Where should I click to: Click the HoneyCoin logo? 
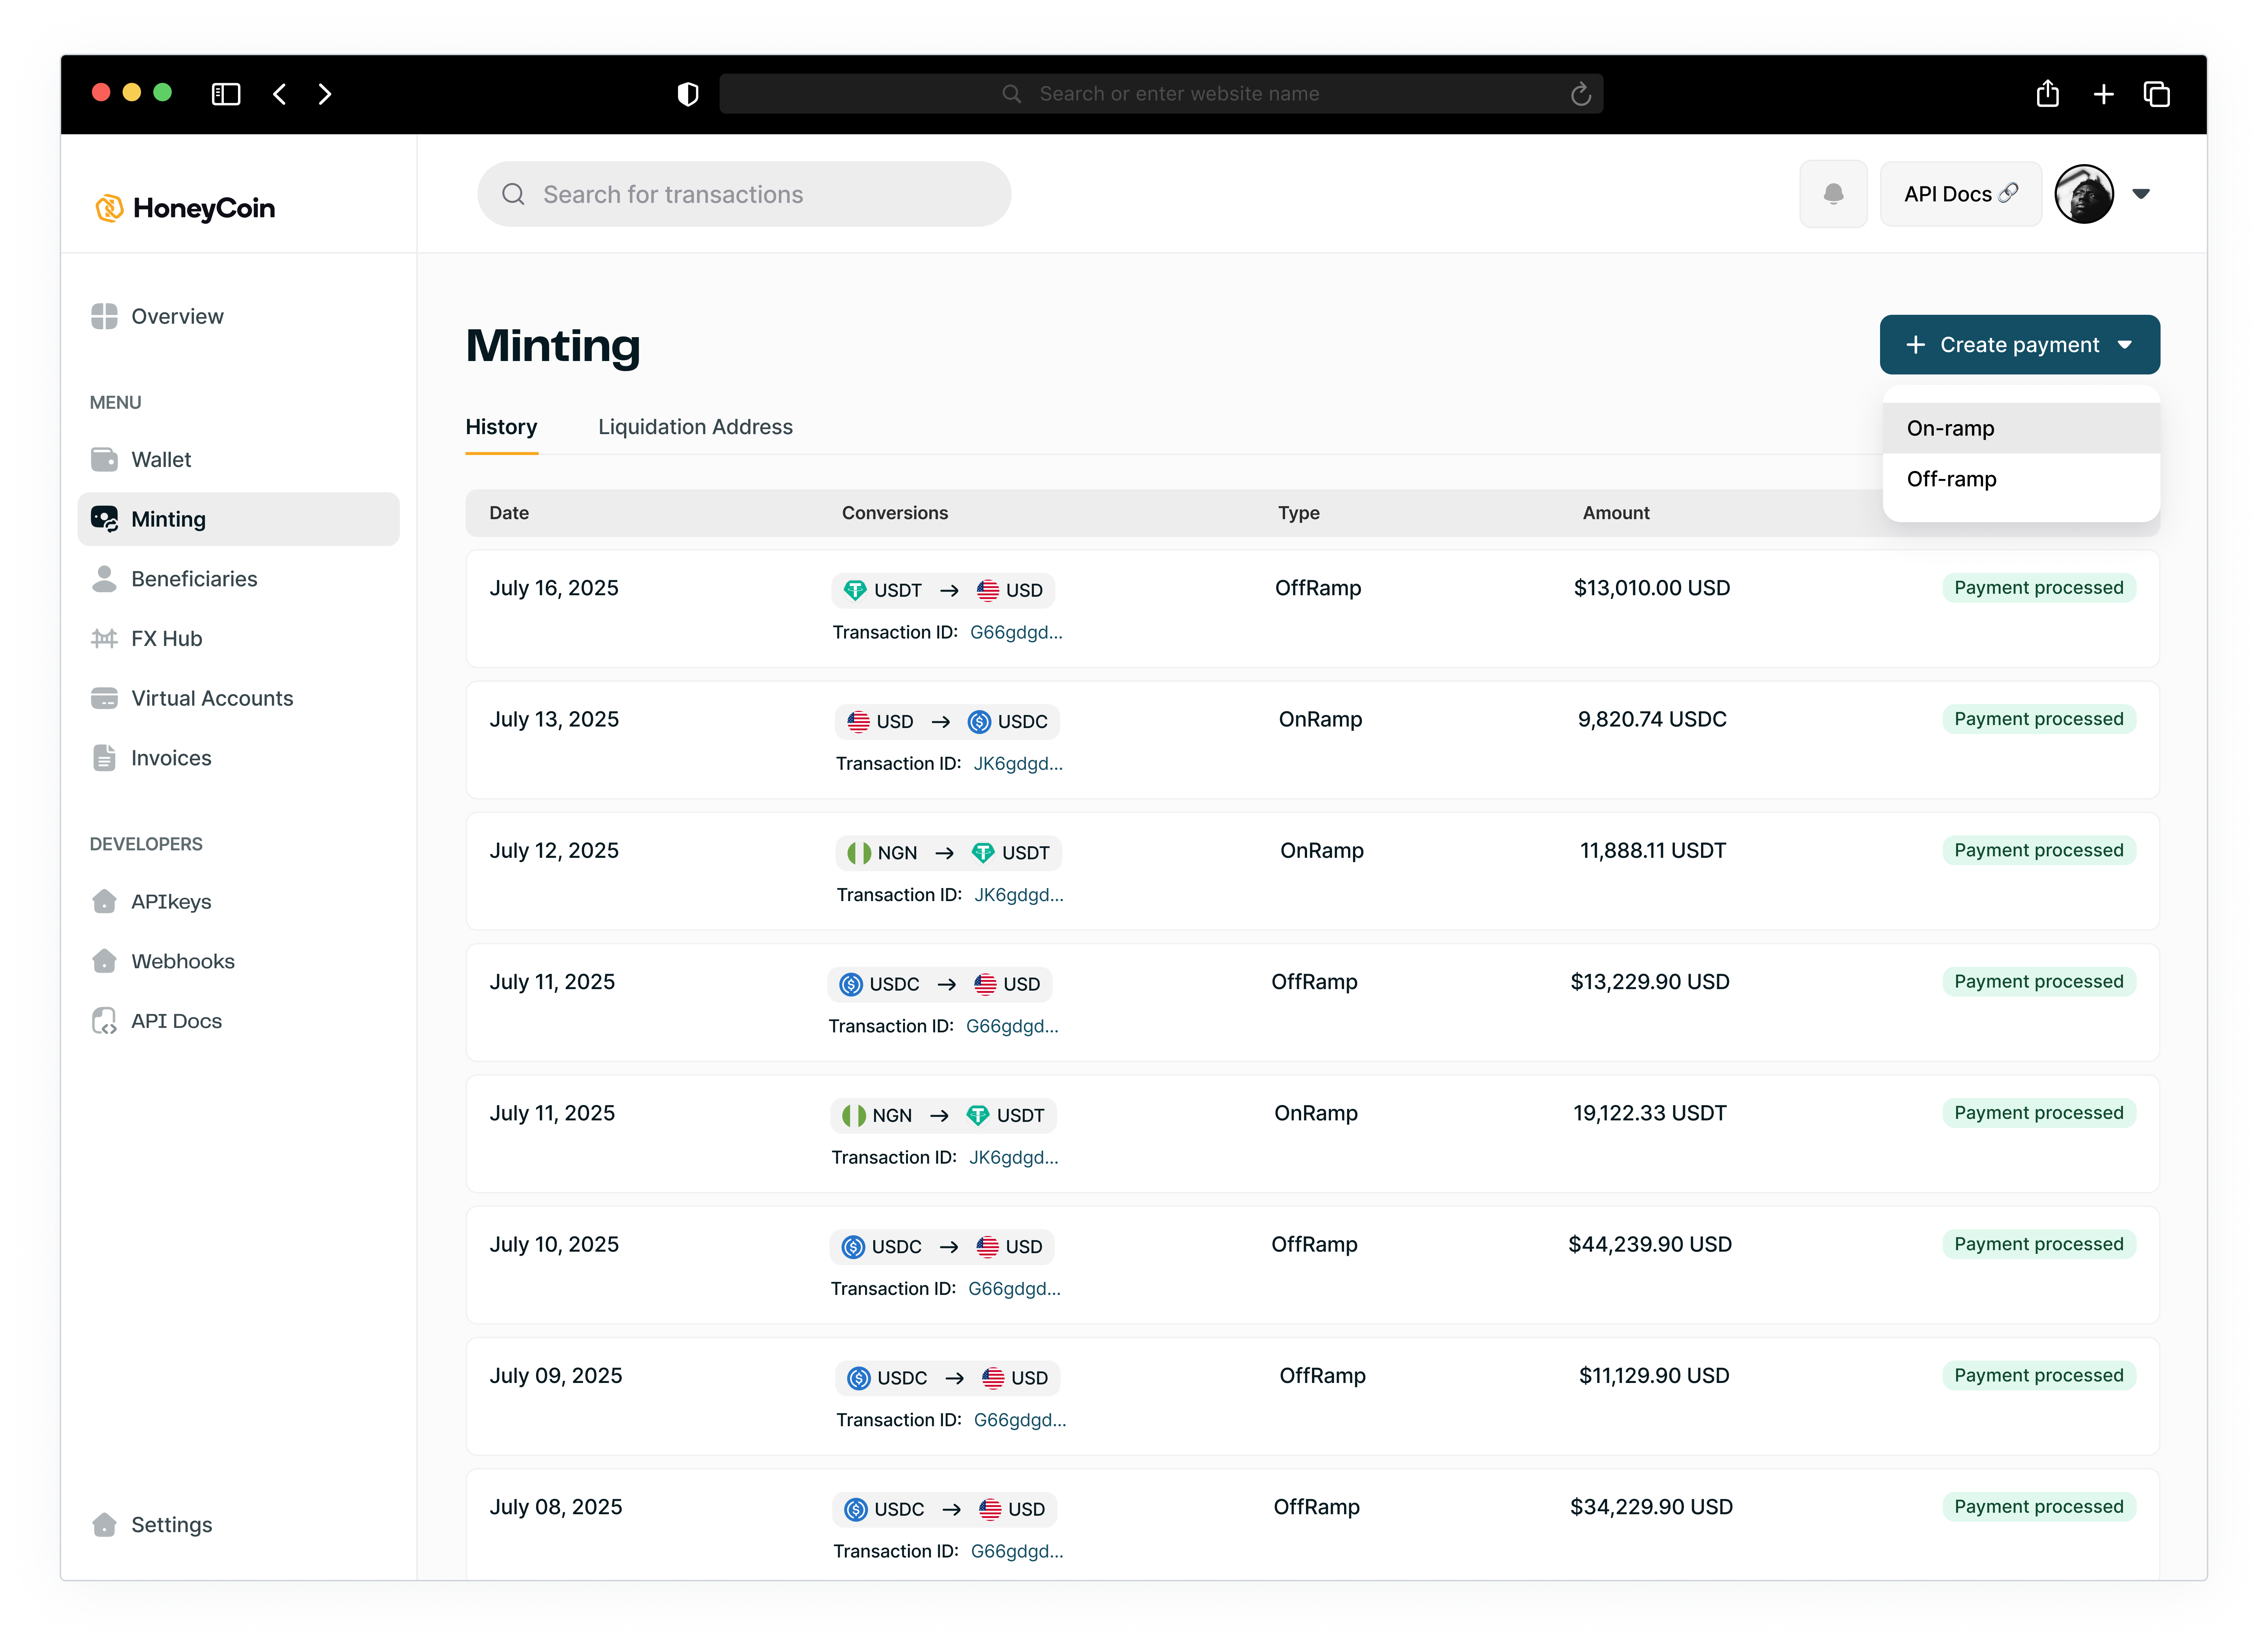coord(185,208)
